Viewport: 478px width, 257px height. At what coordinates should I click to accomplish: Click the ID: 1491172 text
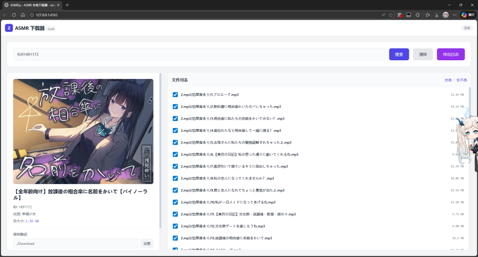click(22, 207)
